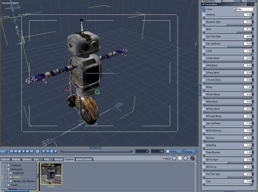Switch to the Scenes tab
Screen dimensions: 258x192
coord(5,159)
